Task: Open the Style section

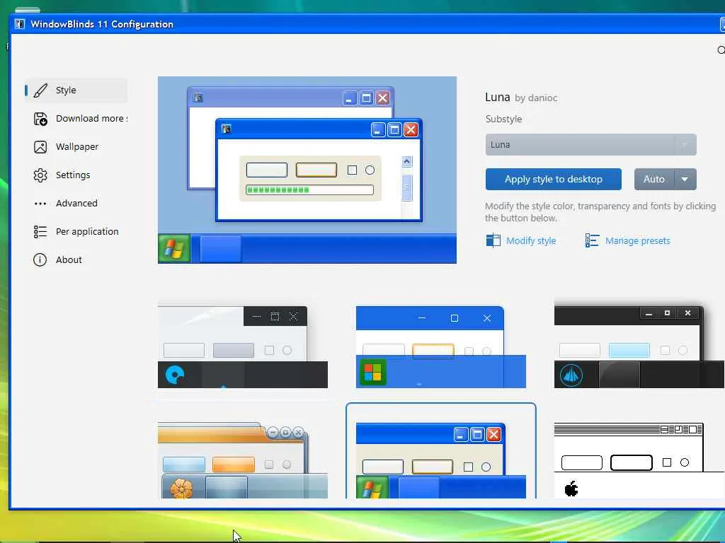Action: [x=76, y=90]
